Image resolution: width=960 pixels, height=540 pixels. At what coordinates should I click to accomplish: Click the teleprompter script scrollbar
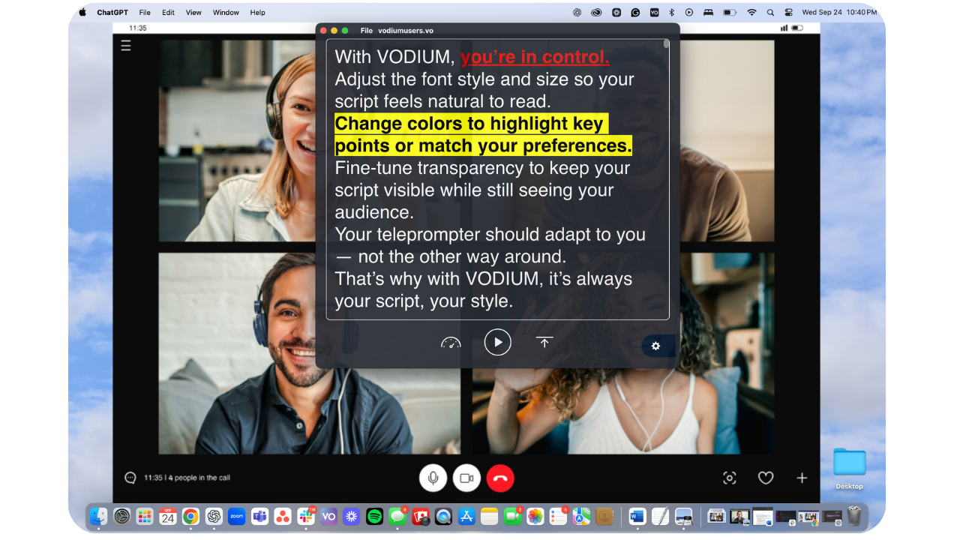click(666, 44)
